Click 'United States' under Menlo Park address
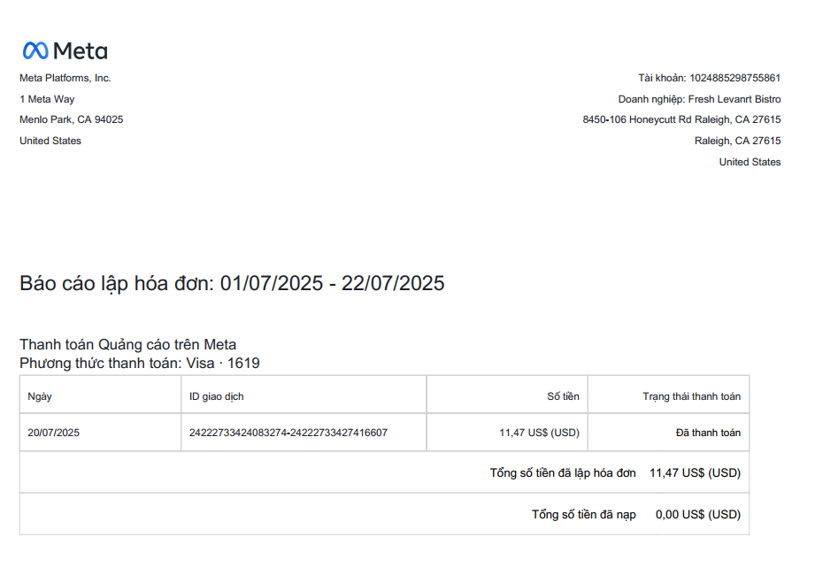 click(50, 141)
